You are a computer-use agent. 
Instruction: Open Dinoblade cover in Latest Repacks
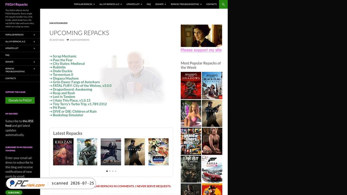111,152
